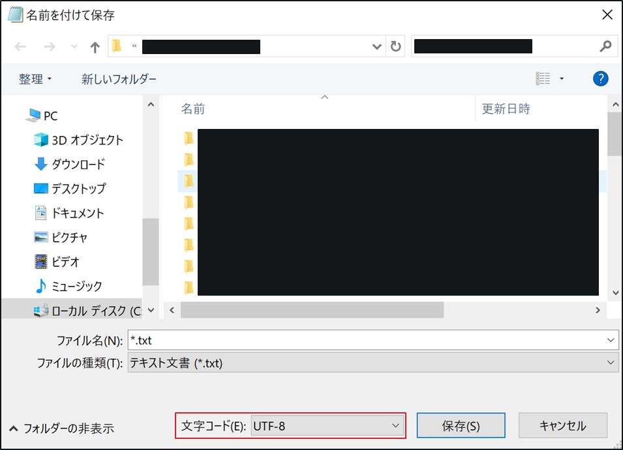Click the ビデオ film icon
Screen dimensions: 623x450
tap(41, 262)
